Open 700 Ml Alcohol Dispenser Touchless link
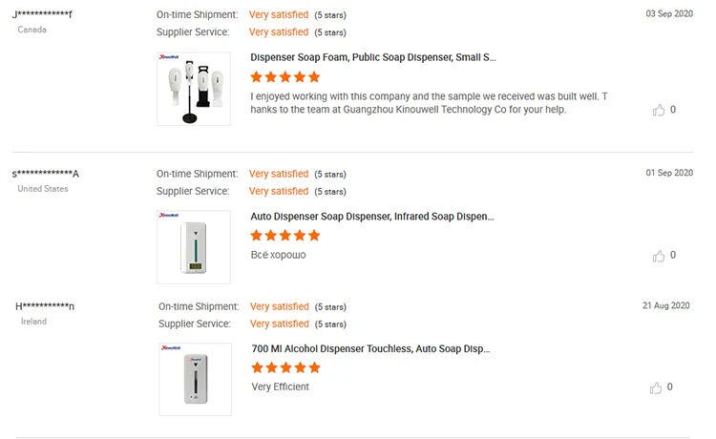Viewport: 716px width, 439px height. (x=371, y=349)
